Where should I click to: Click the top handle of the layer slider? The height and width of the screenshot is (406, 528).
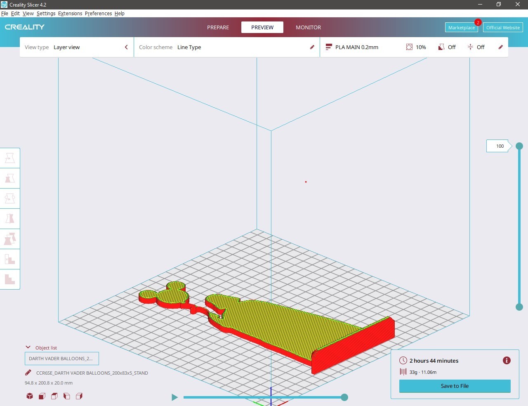pyautogui.click(x=519, y=146)
